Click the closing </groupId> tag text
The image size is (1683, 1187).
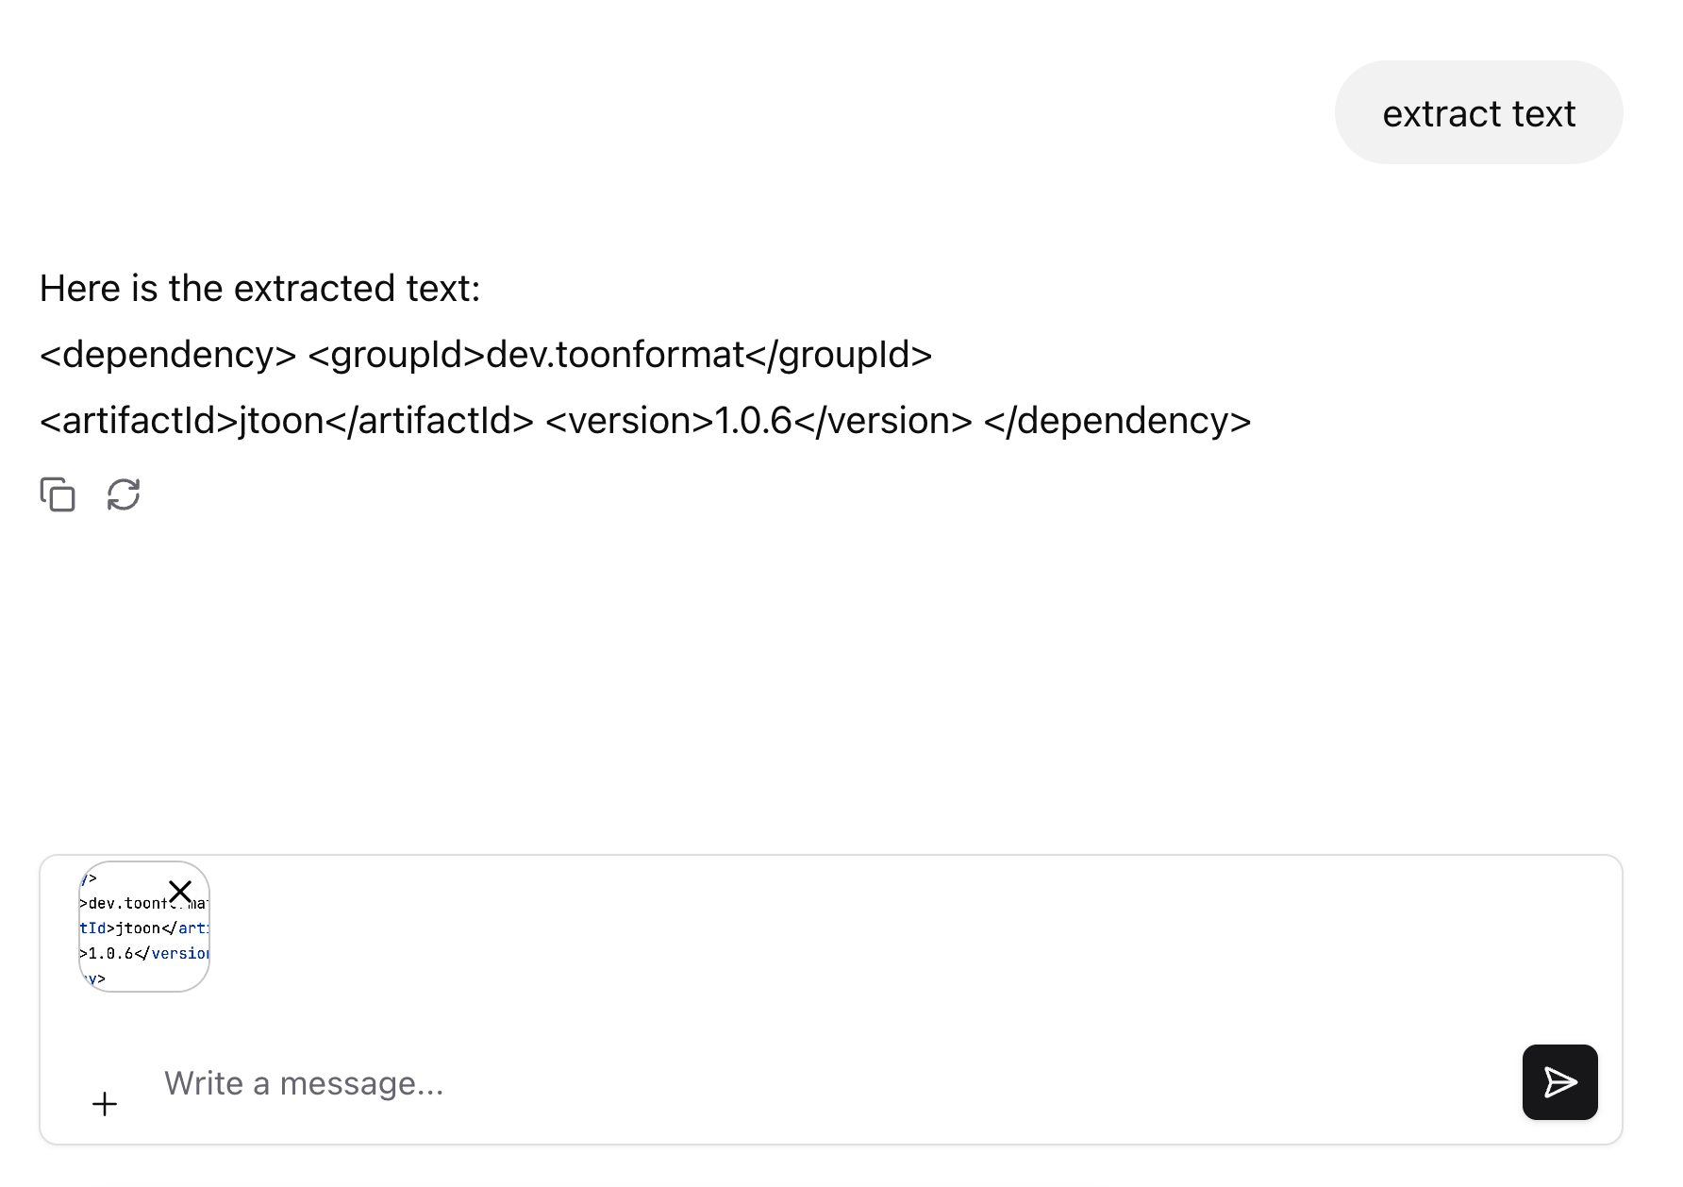coord(839,355)
